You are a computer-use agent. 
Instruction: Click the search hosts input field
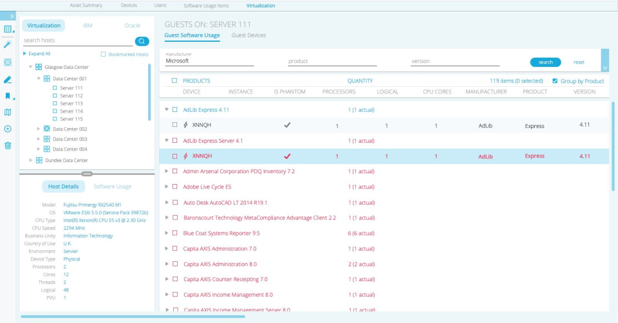click(x=78, y=41)
